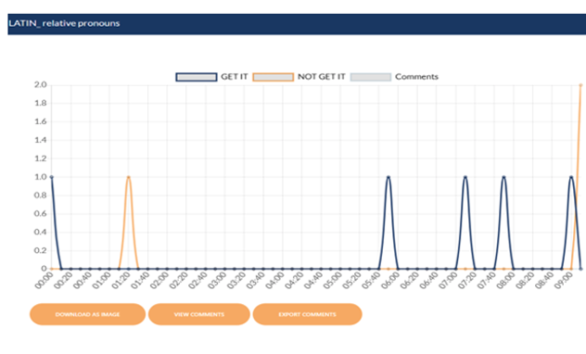The image size is (586, 354).
Task: Click the 03:00 x-axis label
Action: click(217, 280)
